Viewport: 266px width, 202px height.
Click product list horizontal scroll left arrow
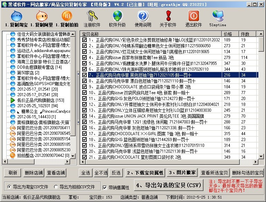pyautogui.click(x=83, y=162)
